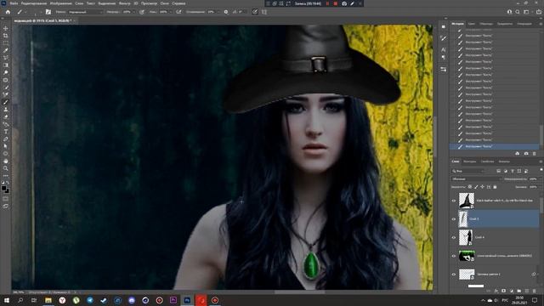
Task: Open the layer filter type dropdown
Action: click(467, 171)
